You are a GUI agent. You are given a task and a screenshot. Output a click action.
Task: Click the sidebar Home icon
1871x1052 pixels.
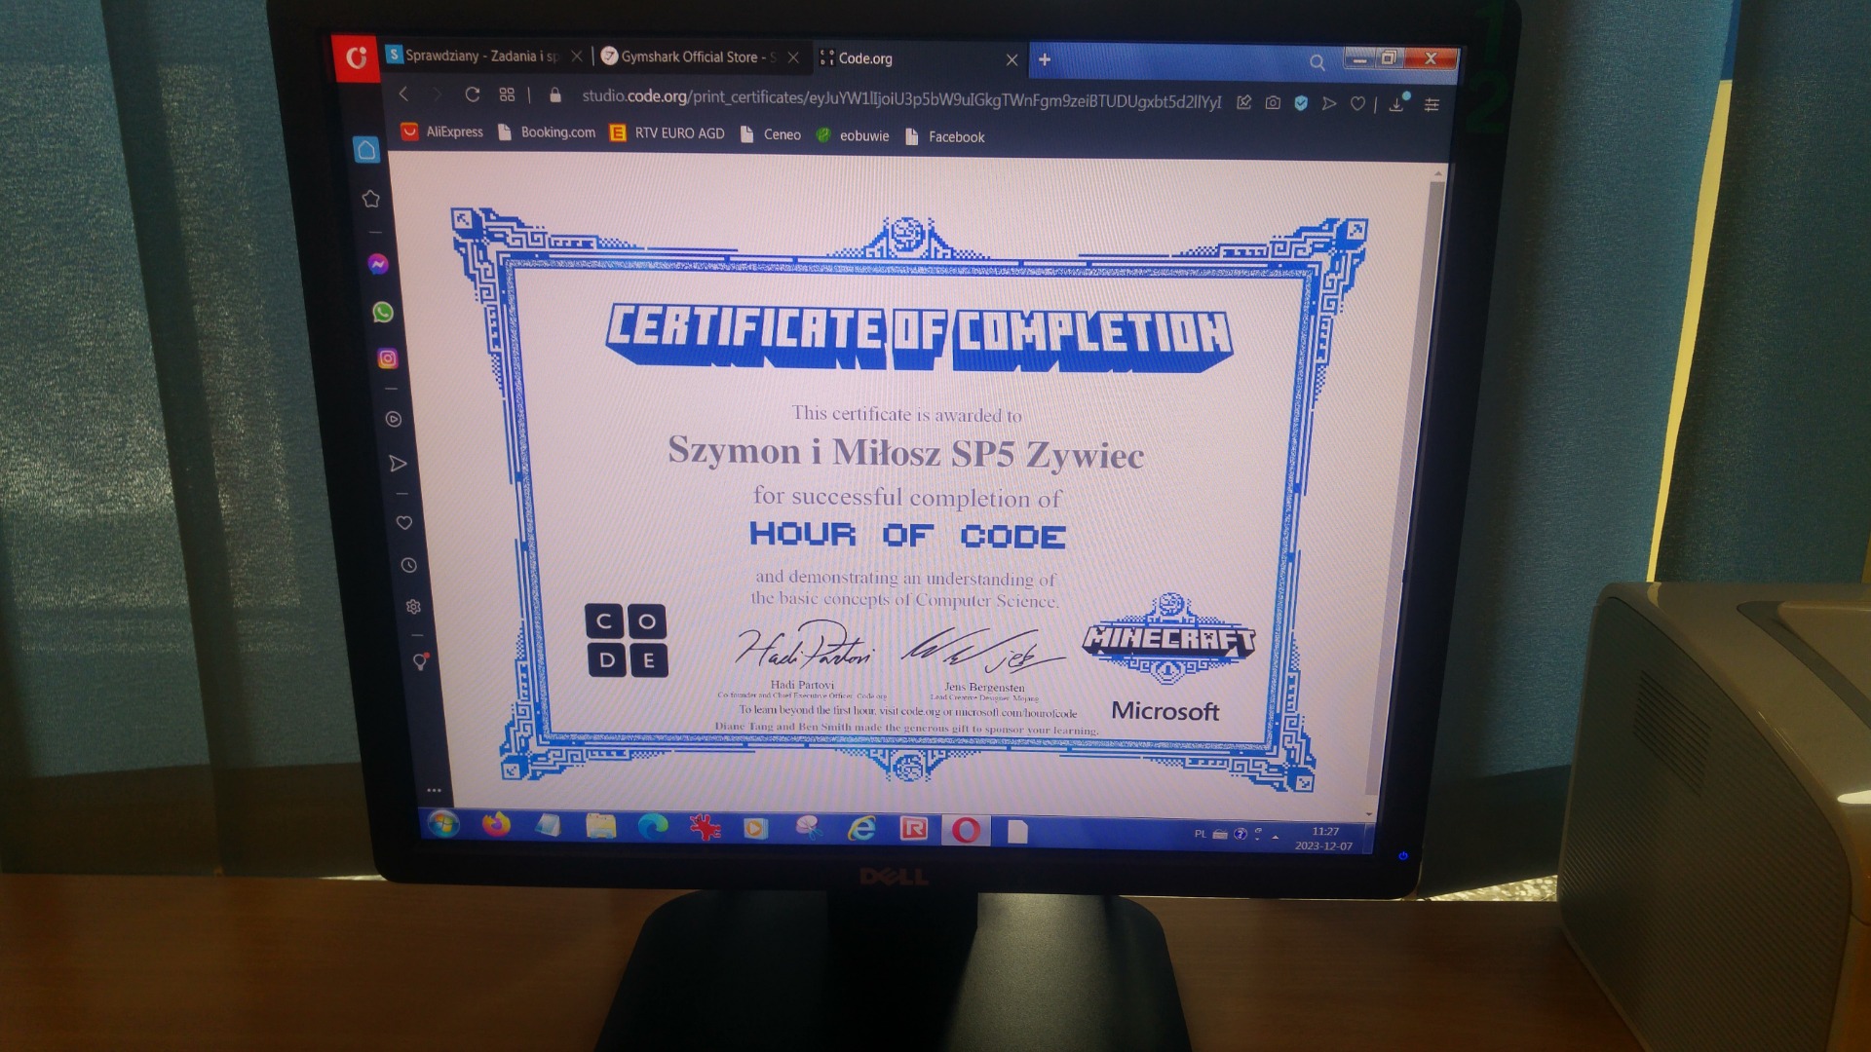point(366,149)
